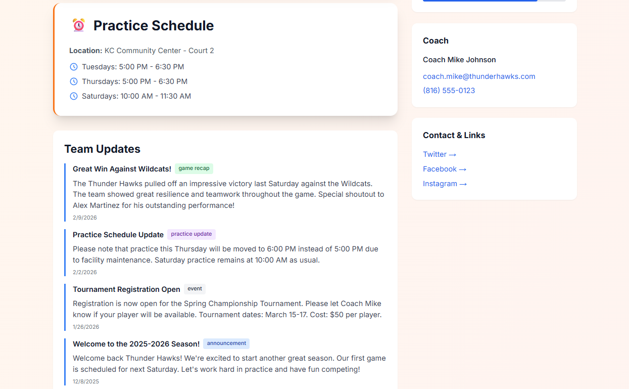Select the announcement category badge

point(226,343)
